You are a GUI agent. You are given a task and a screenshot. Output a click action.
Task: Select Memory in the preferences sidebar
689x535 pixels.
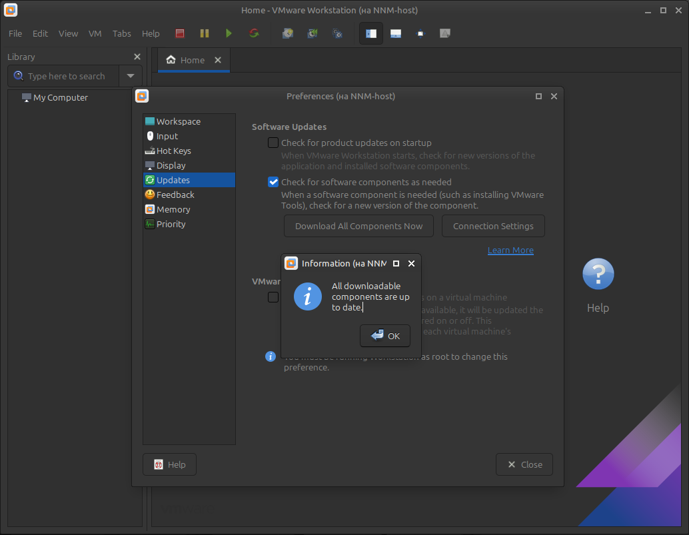tap(173, 209)
